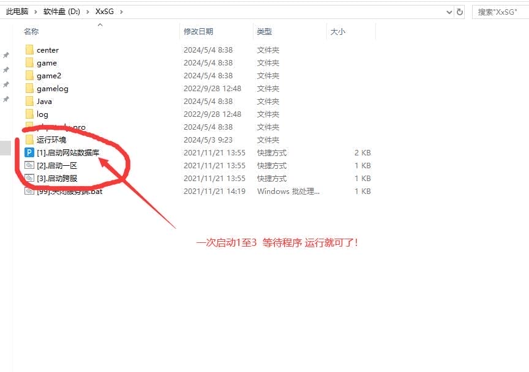Screen dimensions: 529x372
Task: Expand the breadcrumb chevron after XxSG
Action: click(x=122, y=11)
